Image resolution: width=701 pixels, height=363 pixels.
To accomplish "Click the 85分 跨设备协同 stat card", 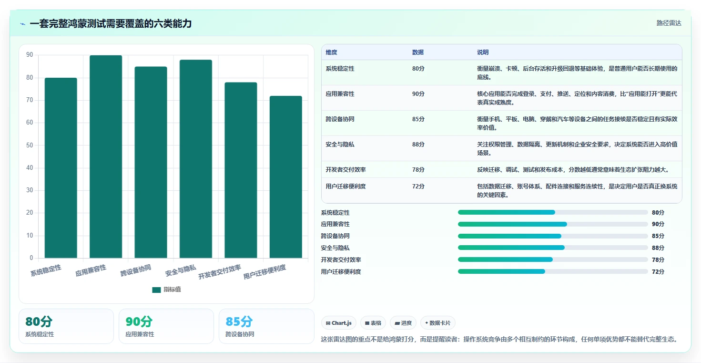I will (x=266, y=326).
